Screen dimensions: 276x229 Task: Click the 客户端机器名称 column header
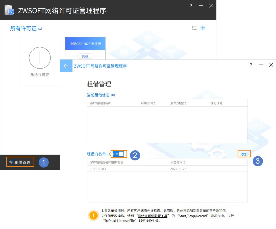100,103
